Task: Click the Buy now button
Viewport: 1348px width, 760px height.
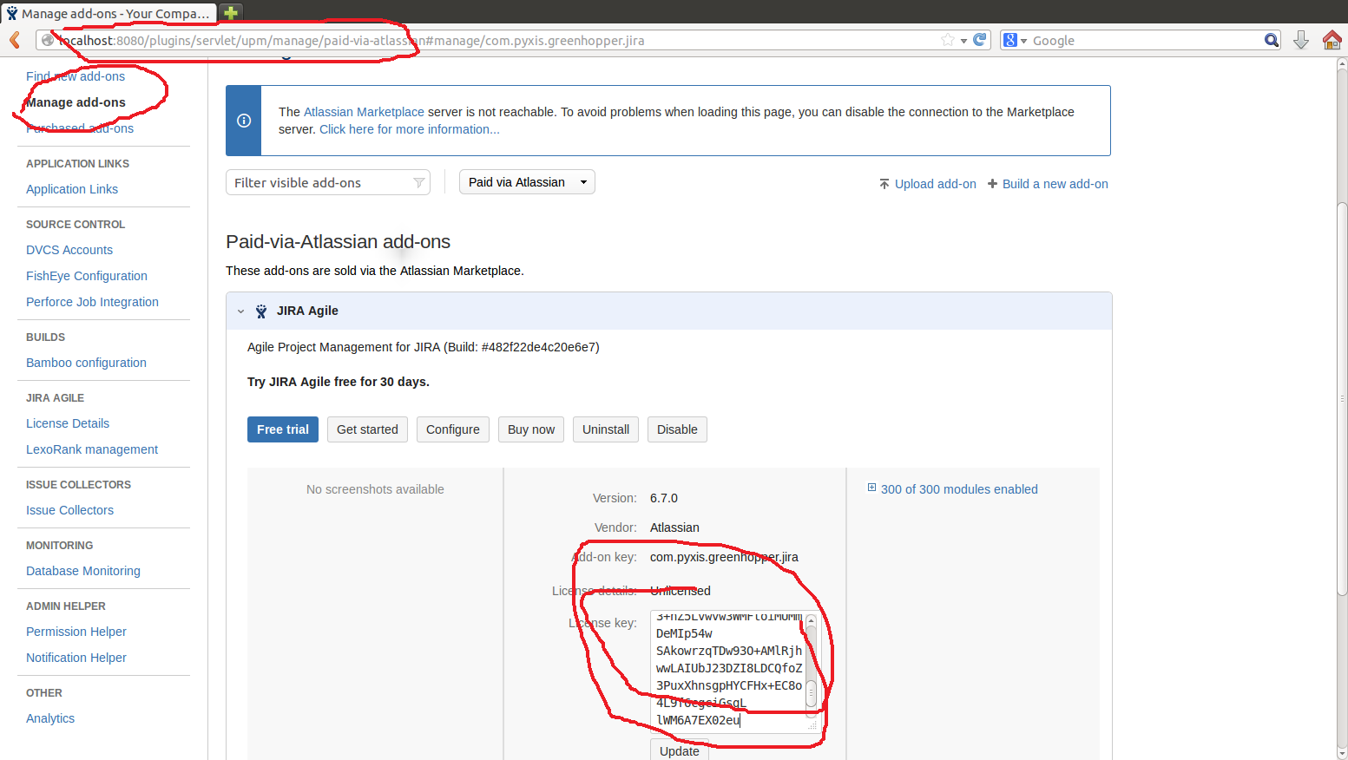Action: tap(531, 429)
